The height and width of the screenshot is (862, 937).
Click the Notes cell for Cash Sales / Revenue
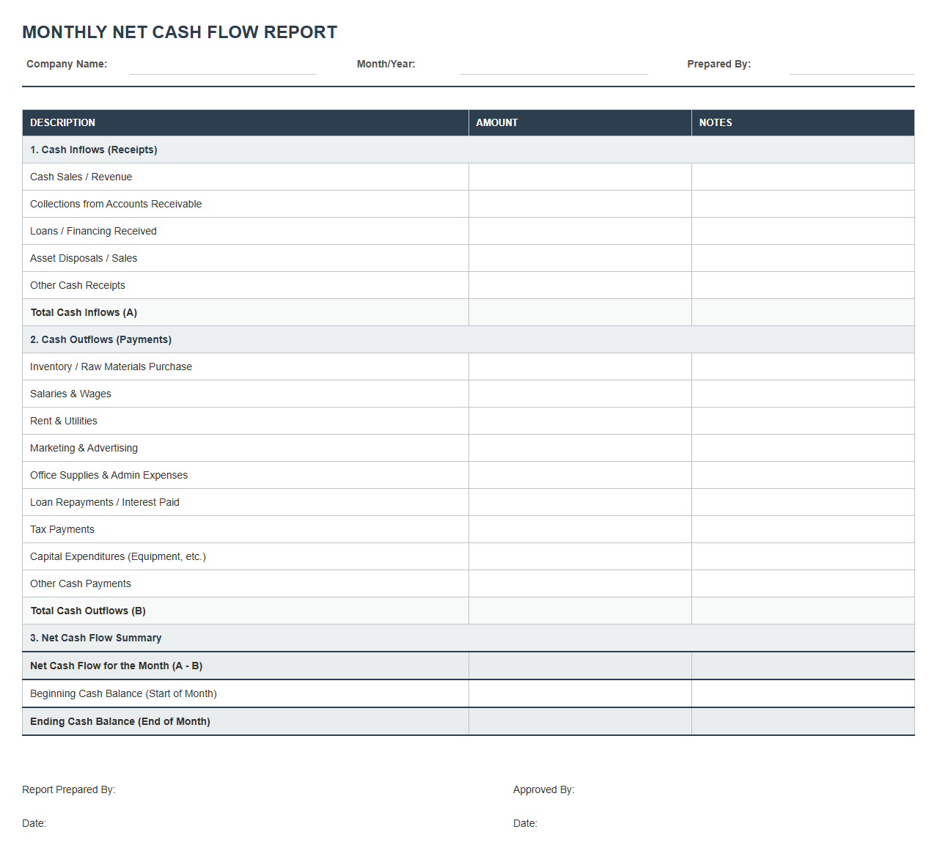tap(803, 177)
